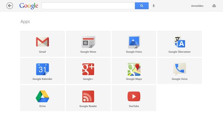Viewport: 223px width, 125px height.
Task: Open the Gmail app icon
Action: 42,42
